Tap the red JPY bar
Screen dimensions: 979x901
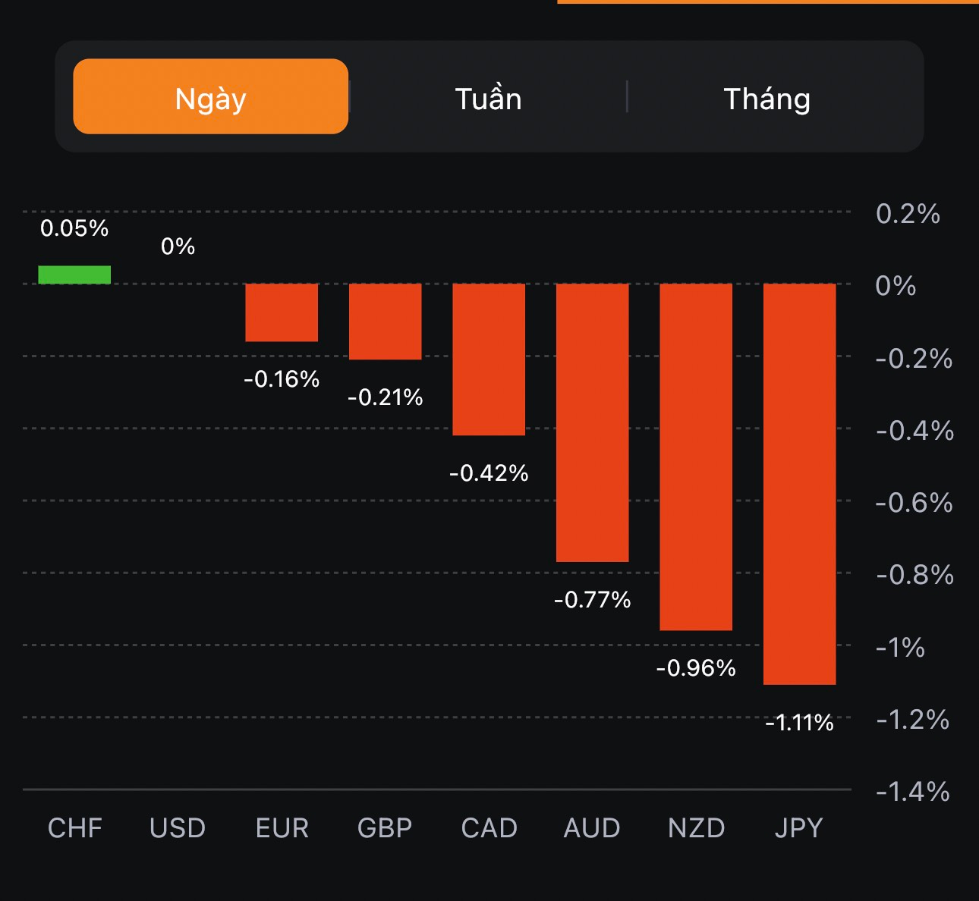[x=799, y=484]
